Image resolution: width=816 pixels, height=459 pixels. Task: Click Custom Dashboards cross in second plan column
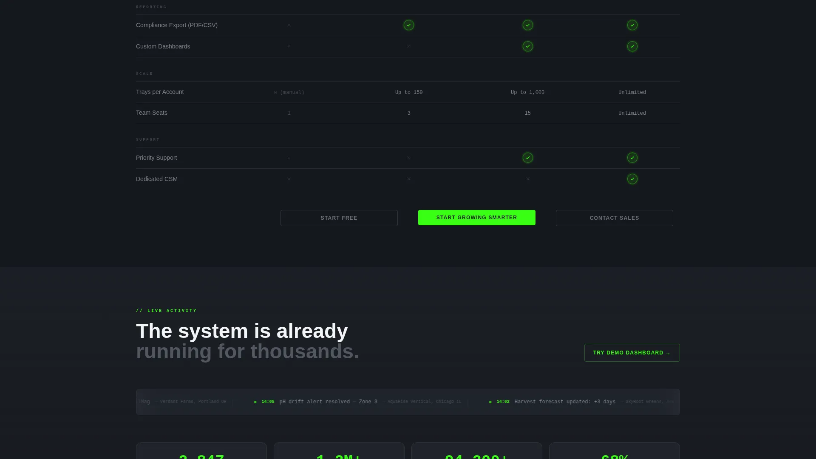(409, 46)
